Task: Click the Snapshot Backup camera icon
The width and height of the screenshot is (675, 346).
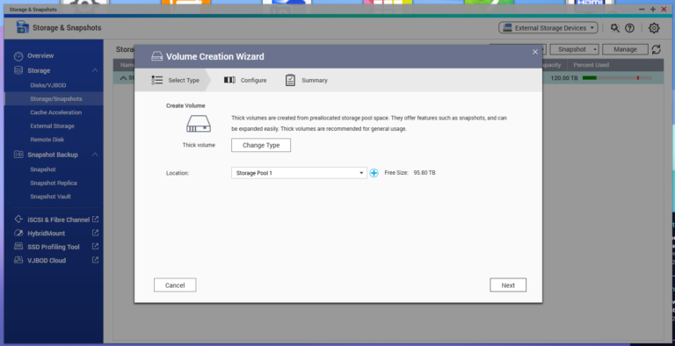Action: click(x=18, y=155)
